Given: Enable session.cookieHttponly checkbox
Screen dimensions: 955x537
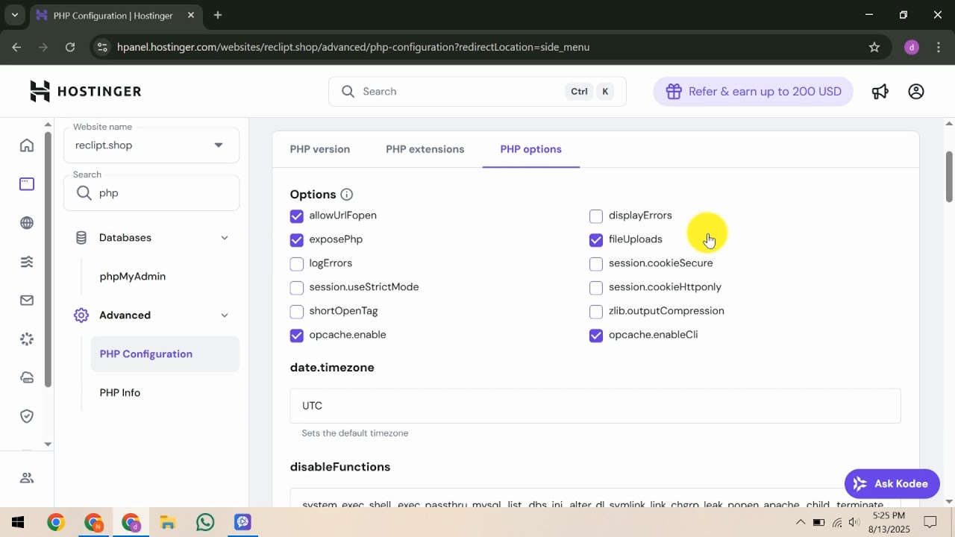Looking at the screenshot, I should pyautogui.click(x=596, y=288).
